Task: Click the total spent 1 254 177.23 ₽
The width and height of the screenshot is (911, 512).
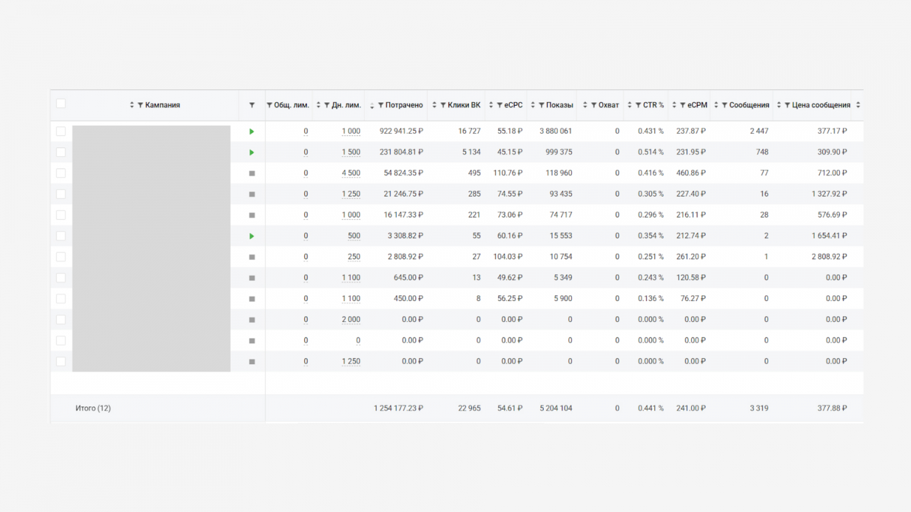Action: click(x=399, y=408)
